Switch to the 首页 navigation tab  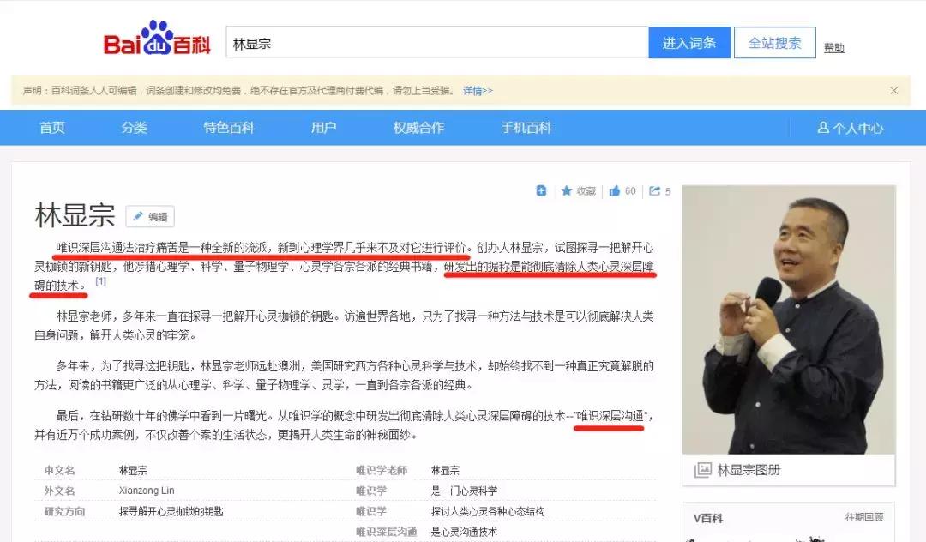click(51, 127)
